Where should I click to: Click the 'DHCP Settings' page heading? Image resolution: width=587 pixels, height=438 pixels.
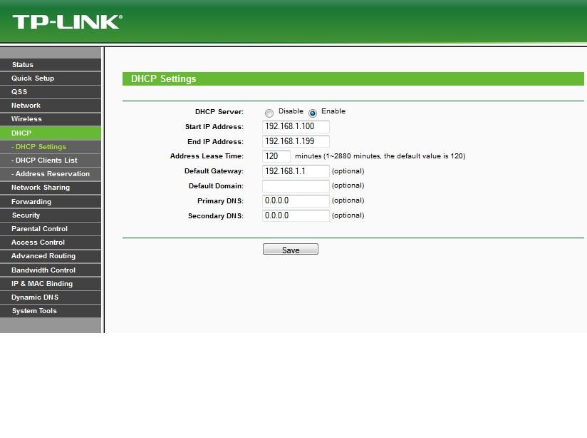(x=164, y=78)
